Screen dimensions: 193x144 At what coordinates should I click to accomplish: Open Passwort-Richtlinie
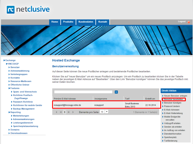pos(23,102)
